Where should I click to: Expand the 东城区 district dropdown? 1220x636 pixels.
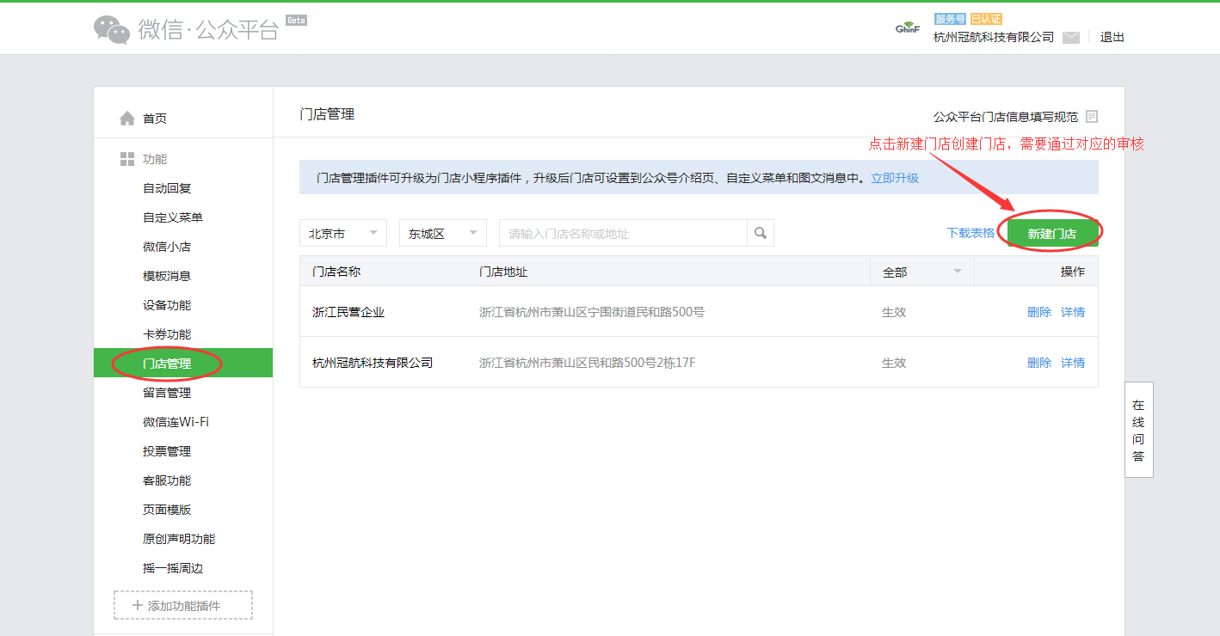pyautogui.click(x=442, y=233)
